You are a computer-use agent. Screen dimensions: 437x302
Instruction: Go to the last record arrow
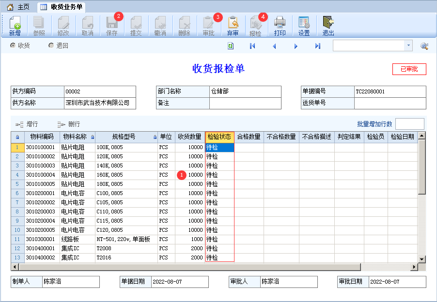pos(318,46)
